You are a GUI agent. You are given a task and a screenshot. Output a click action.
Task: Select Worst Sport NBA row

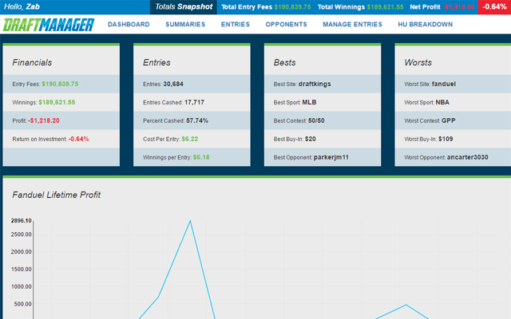point(453,102)
